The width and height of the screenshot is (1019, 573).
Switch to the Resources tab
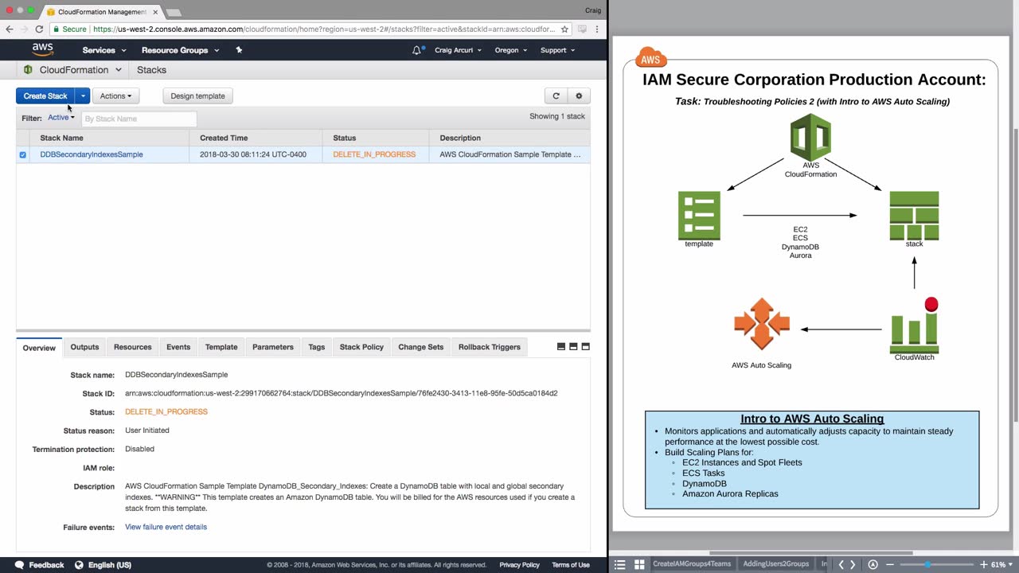132,347
